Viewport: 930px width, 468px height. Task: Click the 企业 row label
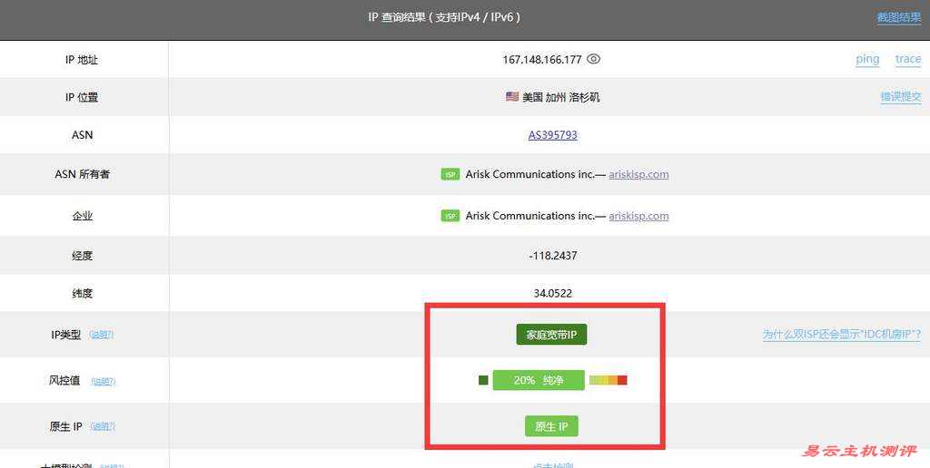tap(83, 216)
